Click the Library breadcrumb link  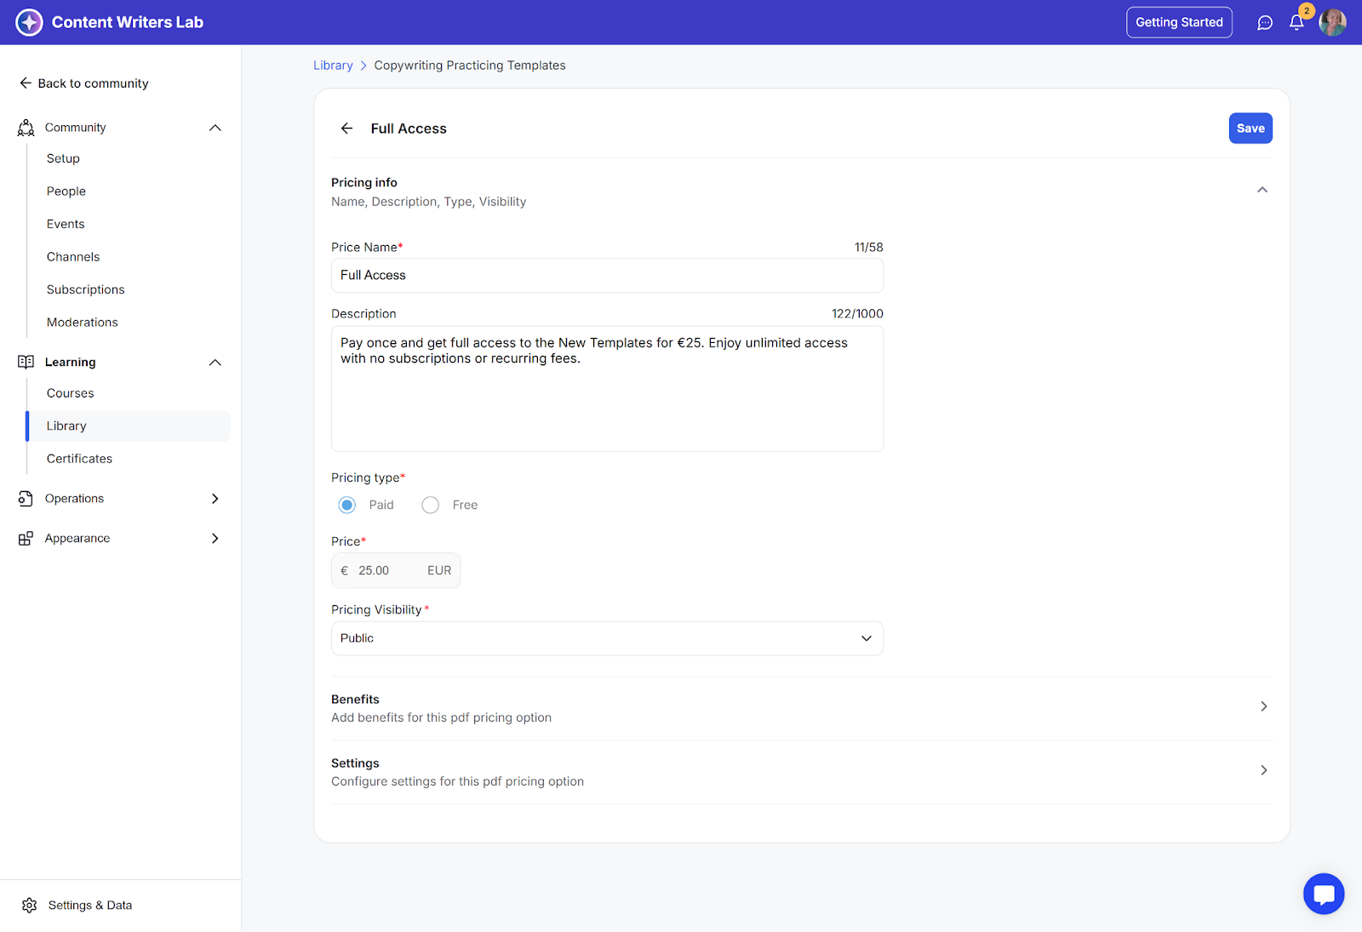point(333,66)
